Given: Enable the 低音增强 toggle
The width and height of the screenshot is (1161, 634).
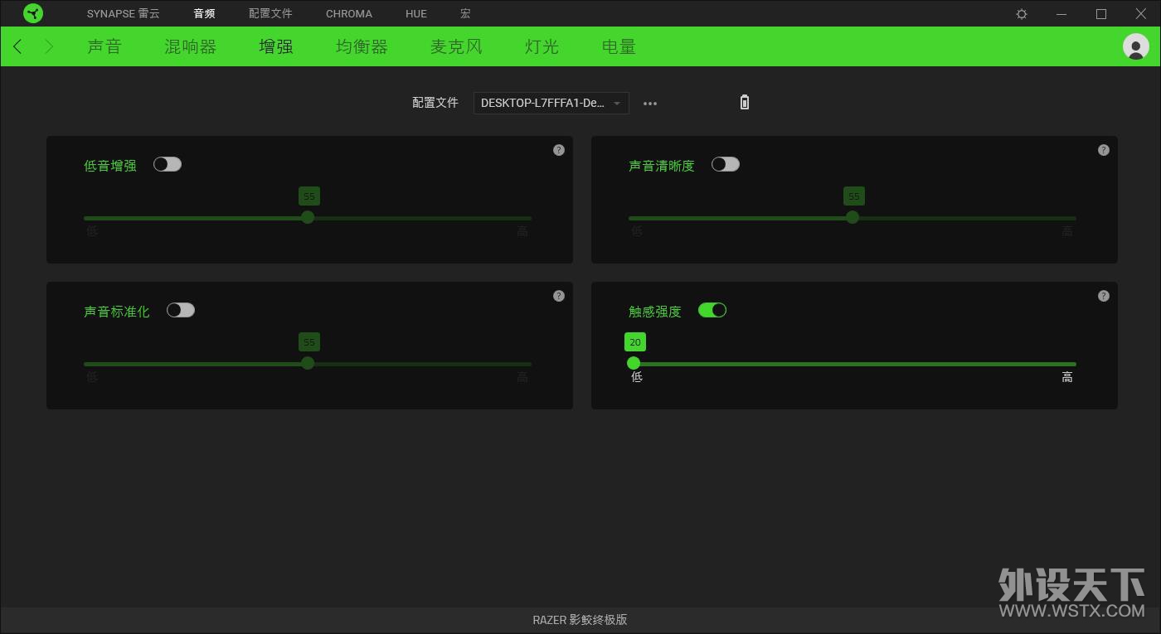Looking at the screenshot, I should point(168,164).
